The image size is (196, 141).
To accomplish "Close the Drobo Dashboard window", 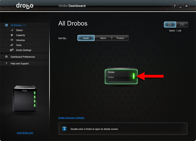I will click(186, 6).
